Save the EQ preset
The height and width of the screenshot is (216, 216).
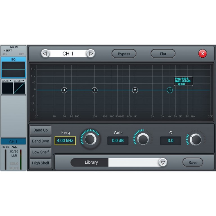click(x=193, y=162)
